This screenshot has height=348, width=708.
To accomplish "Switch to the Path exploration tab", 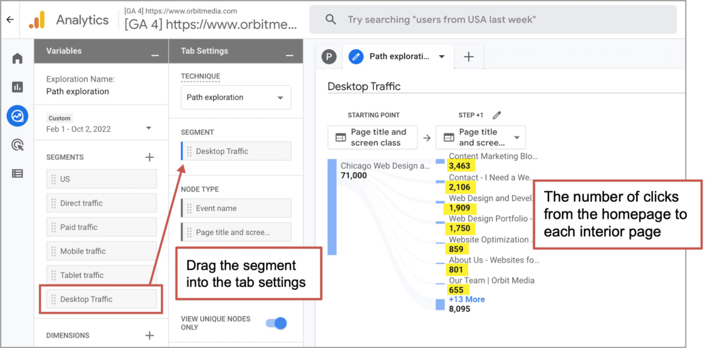I will (x=399, y=57).
